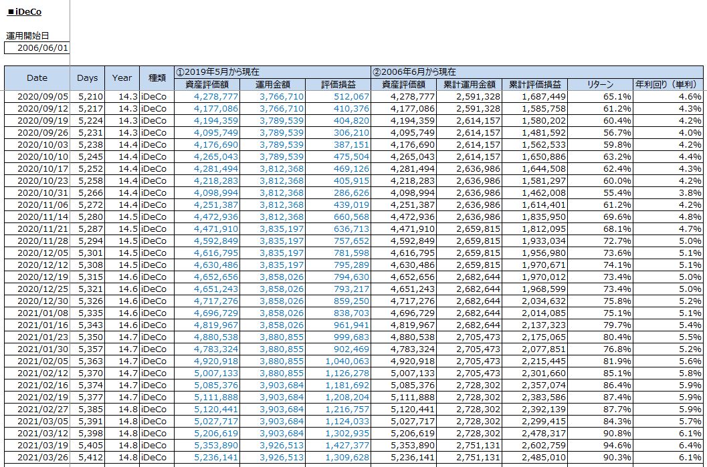Select the ■iDeCo title cell
The width and height of the screenshot is (707, 467).
point(24,12)
